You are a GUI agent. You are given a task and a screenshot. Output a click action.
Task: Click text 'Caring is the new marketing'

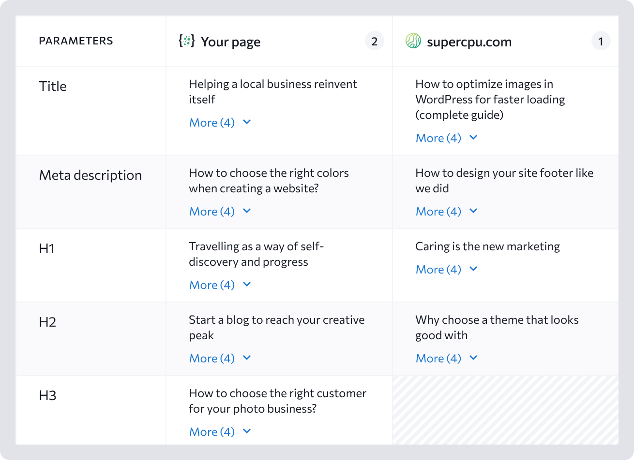[x=487, y=246]
